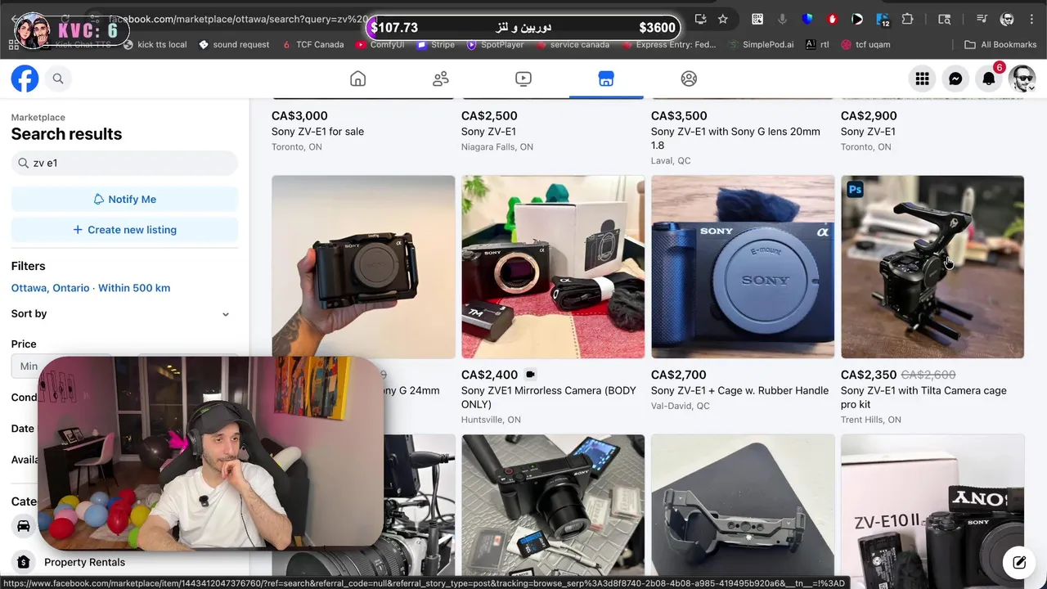Open Chrome media controls icon
Image resolution: width=1047 pixels, height=589 pixels.
[x=982, y=19]
